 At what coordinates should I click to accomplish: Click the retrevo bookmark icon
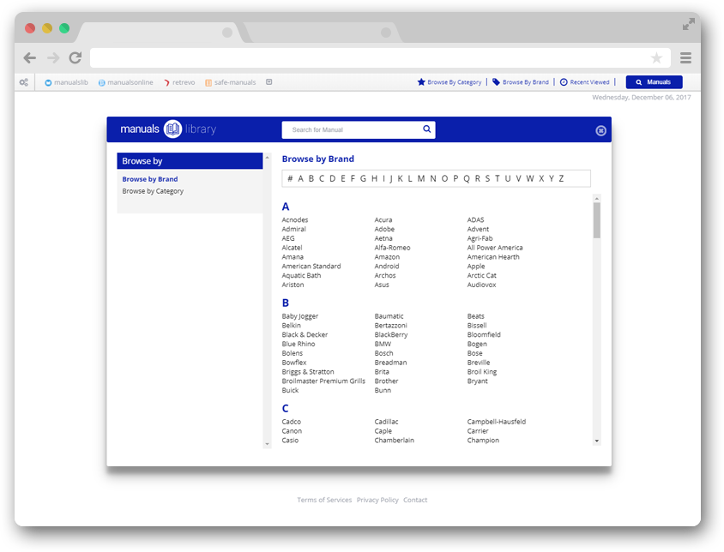point(166,82)
